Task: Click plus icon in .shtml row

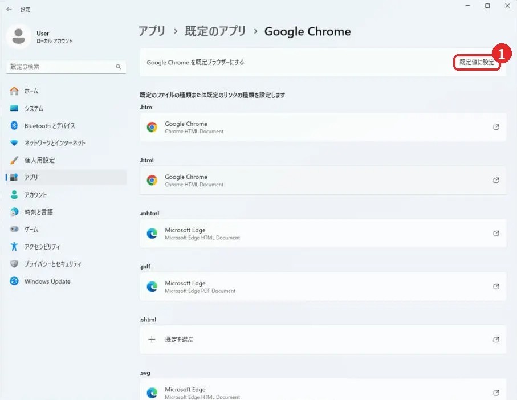Action: (152, 340)
